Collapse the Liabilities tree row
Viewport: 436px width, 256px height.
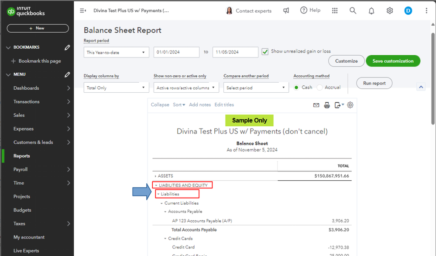click(x=158, y=194)
